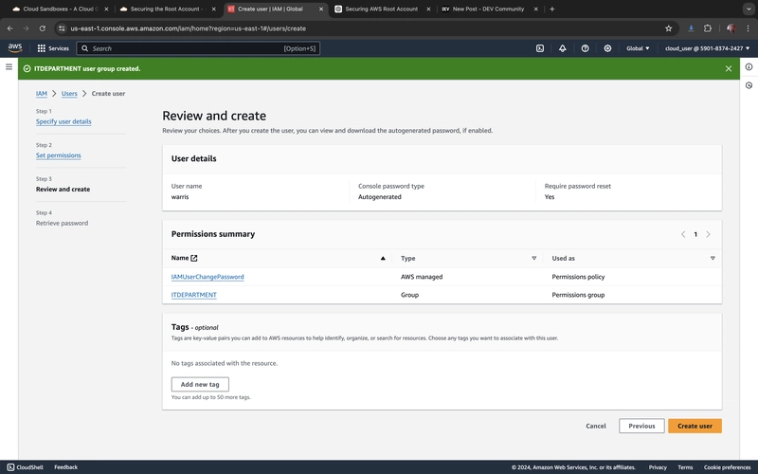Open the Used as column filter dropdown
This screenshot has width=758, height=474.
click(x=713, y=258)
